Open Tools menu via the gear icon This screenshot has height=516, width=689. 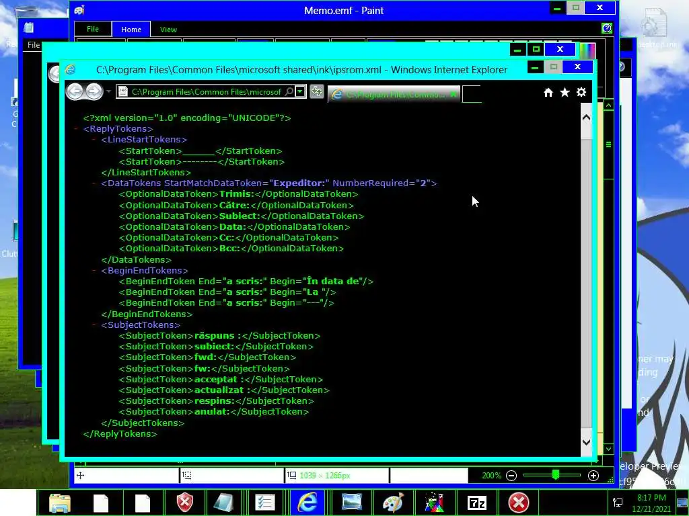[x=581, y=92]
